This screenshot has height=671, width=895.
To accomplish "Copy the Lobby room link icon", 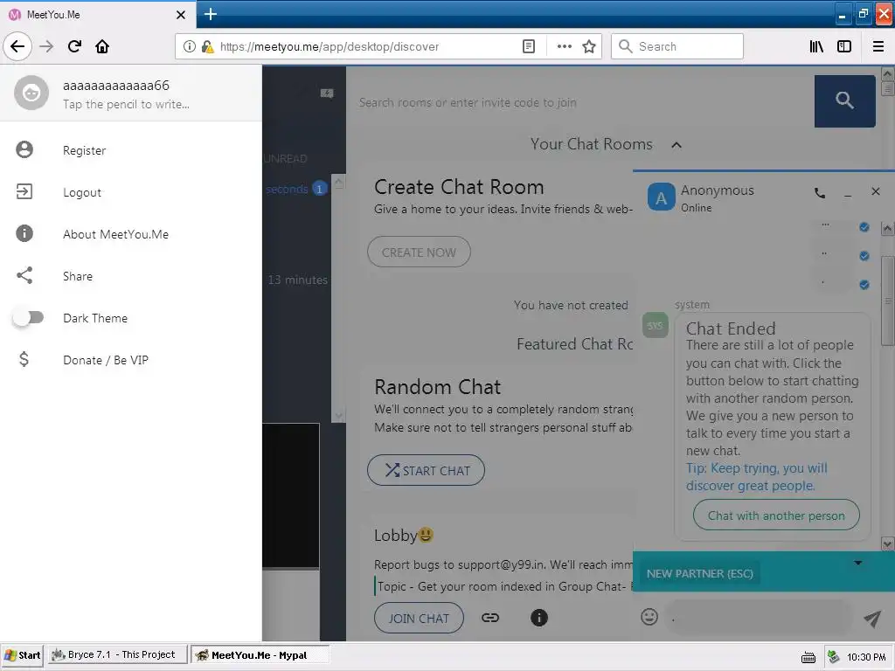I will tap(490, 618).
